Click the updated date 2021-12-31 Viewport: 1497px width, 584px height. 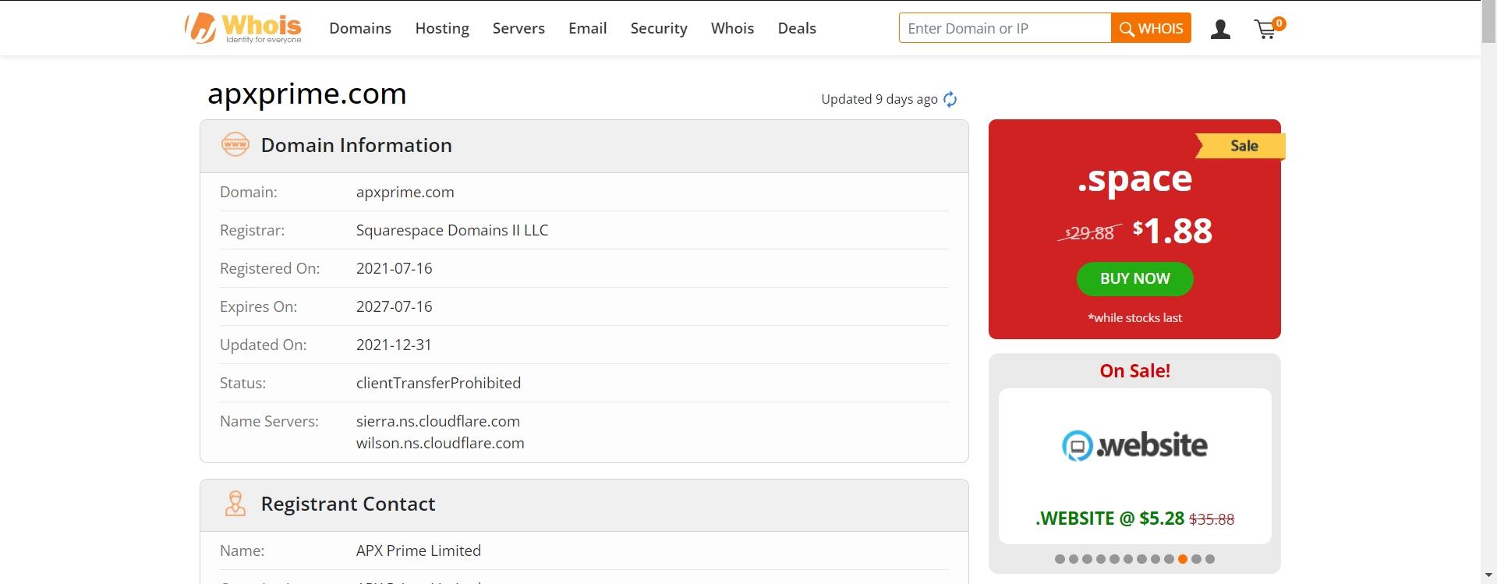pyautogui.click(x=394, y=345)
